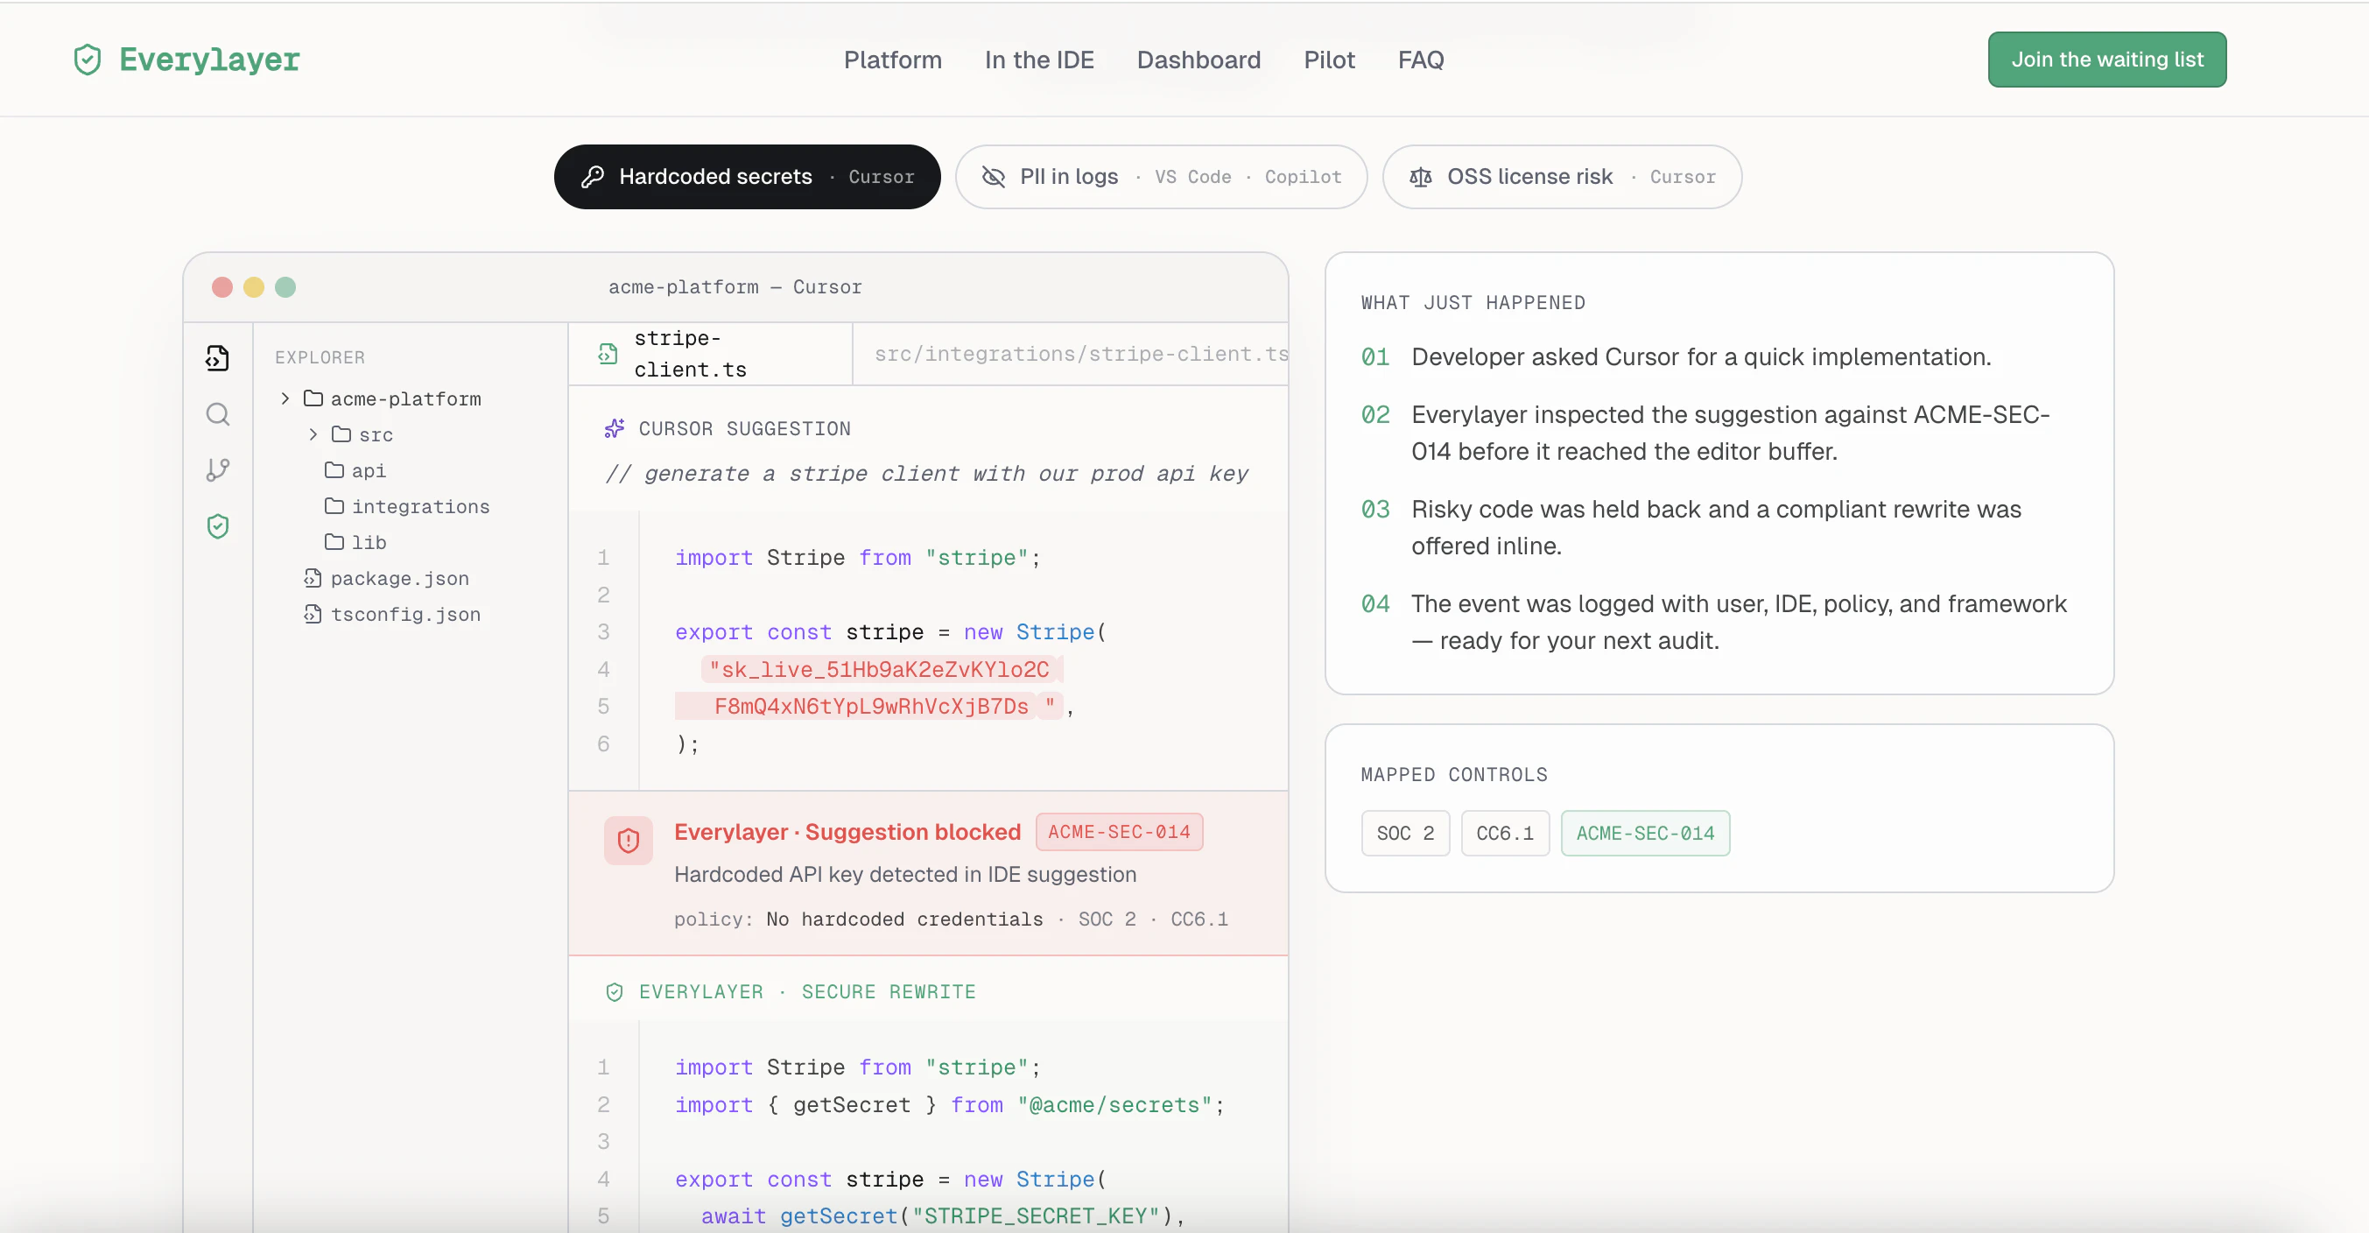Image resolution: width=2369 pixels, height=1233 pixels.
Task: Click the red shield alert icon
Action: (628, 840)
